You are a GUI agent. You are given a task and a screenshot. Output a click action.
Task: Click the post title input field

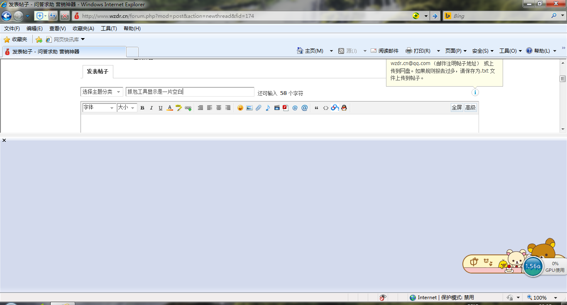coord(190,92)
